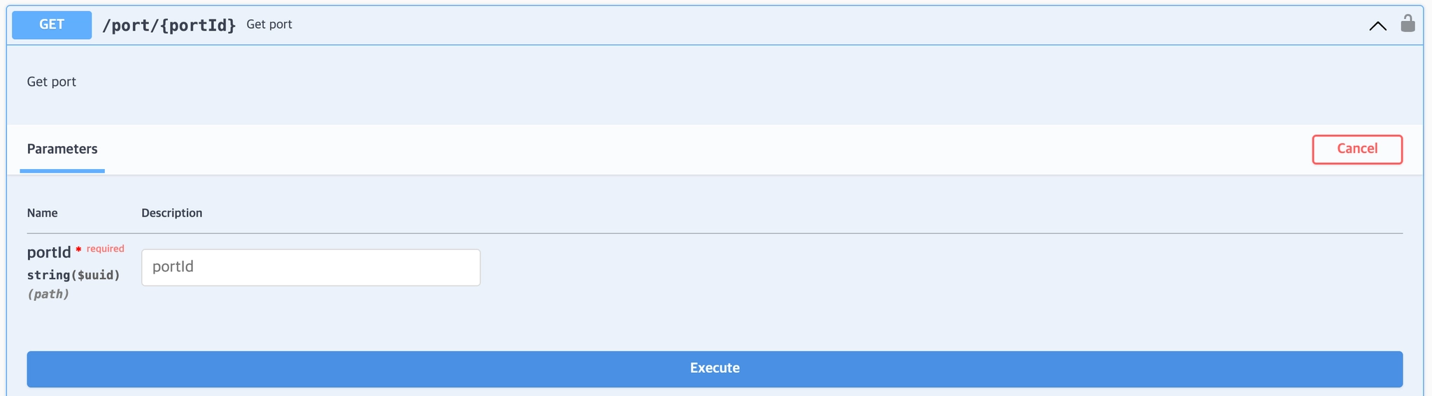
Task: Click the Description column header
Action: 171,213
